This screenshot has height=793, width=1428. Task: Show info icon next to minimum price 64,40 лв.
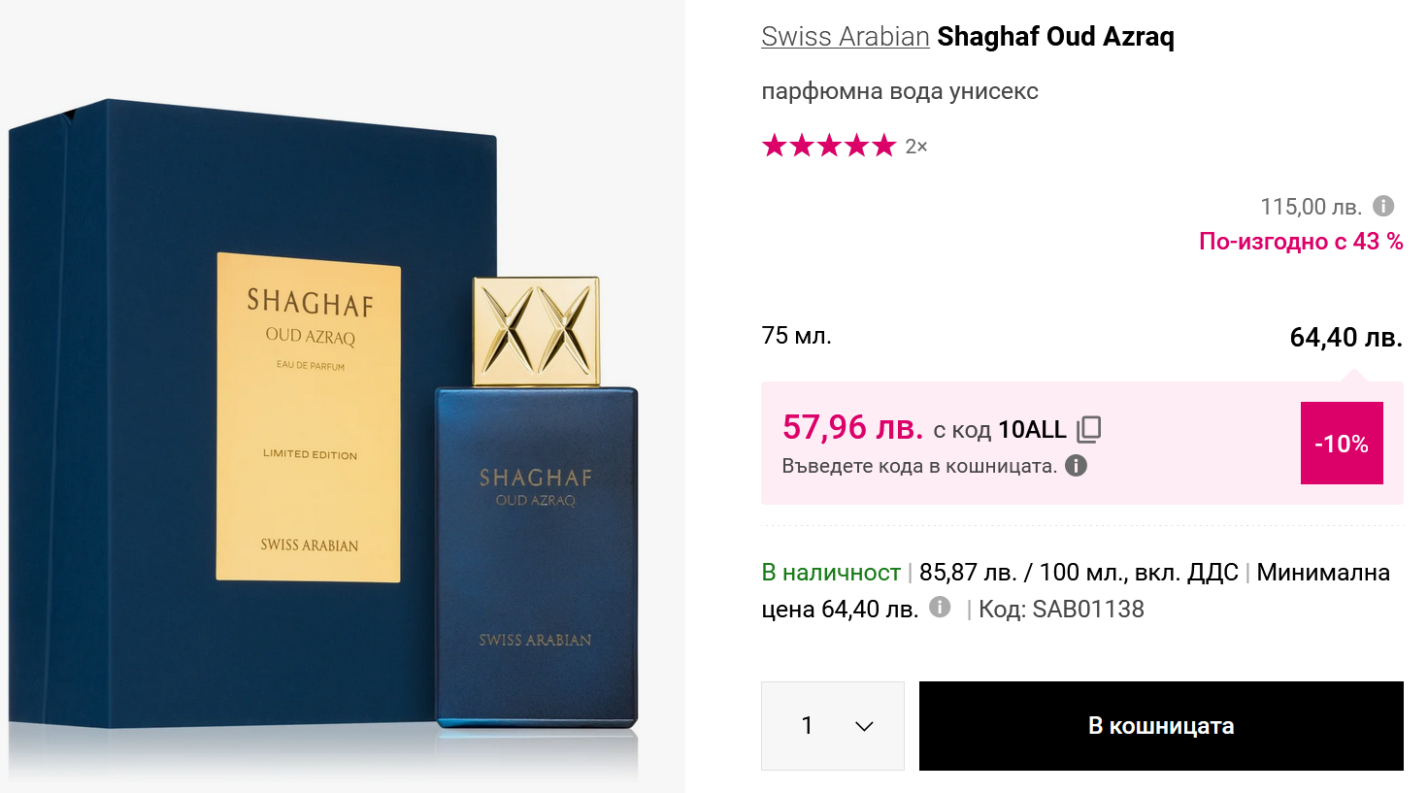(939, 607)
